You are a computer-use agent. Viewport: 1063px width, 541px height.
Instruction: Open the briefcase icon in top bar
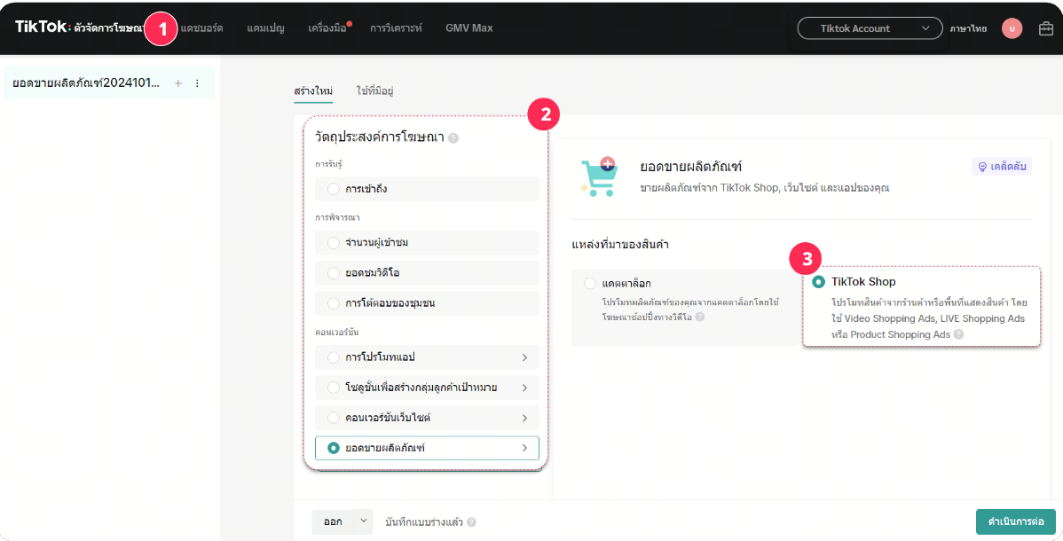click(x=1046, y=28)
